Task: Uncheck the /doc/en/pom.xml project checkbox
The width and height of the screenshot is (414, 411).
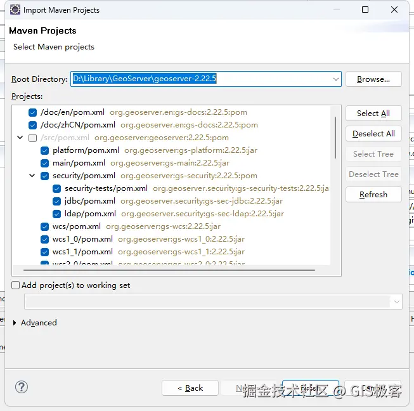Action: click(x=33, y=112)
